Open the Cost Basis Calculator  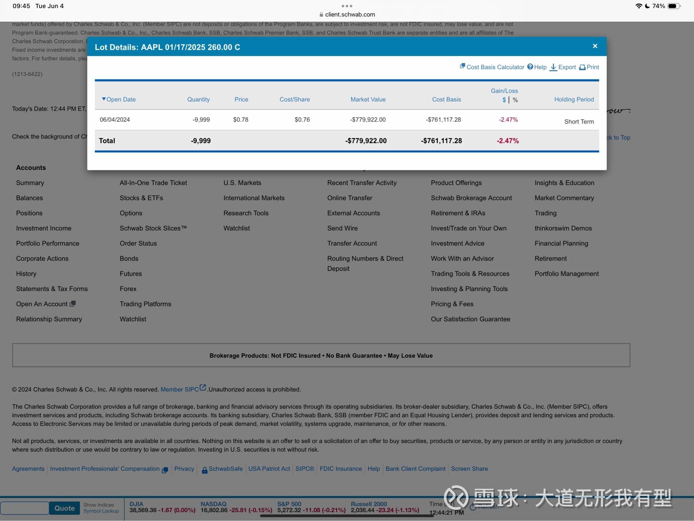pos(492,67)
